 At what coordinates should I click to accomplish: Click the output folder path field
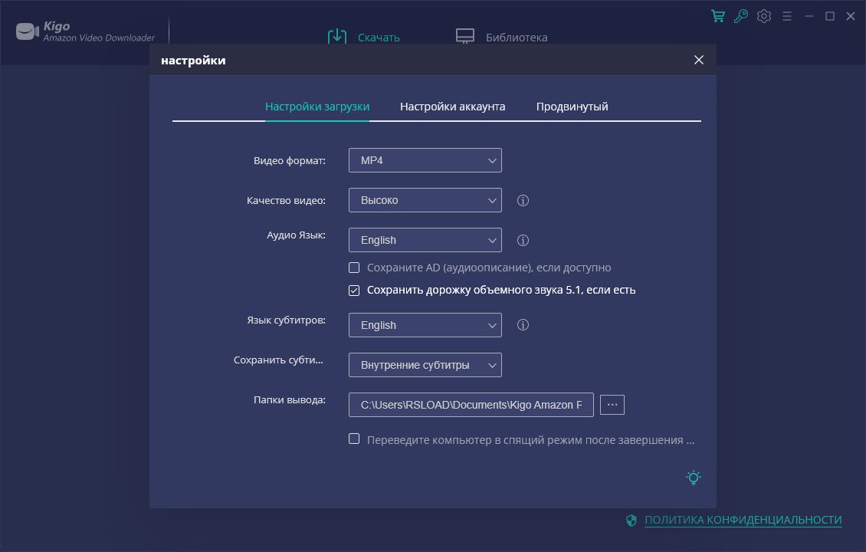click(471, 404)
